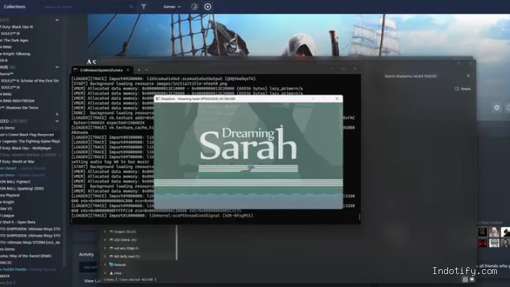Screen dimensions: 510x287
Task: Select DRAGON BALL FighterZ entry
Action: point(15,182)
